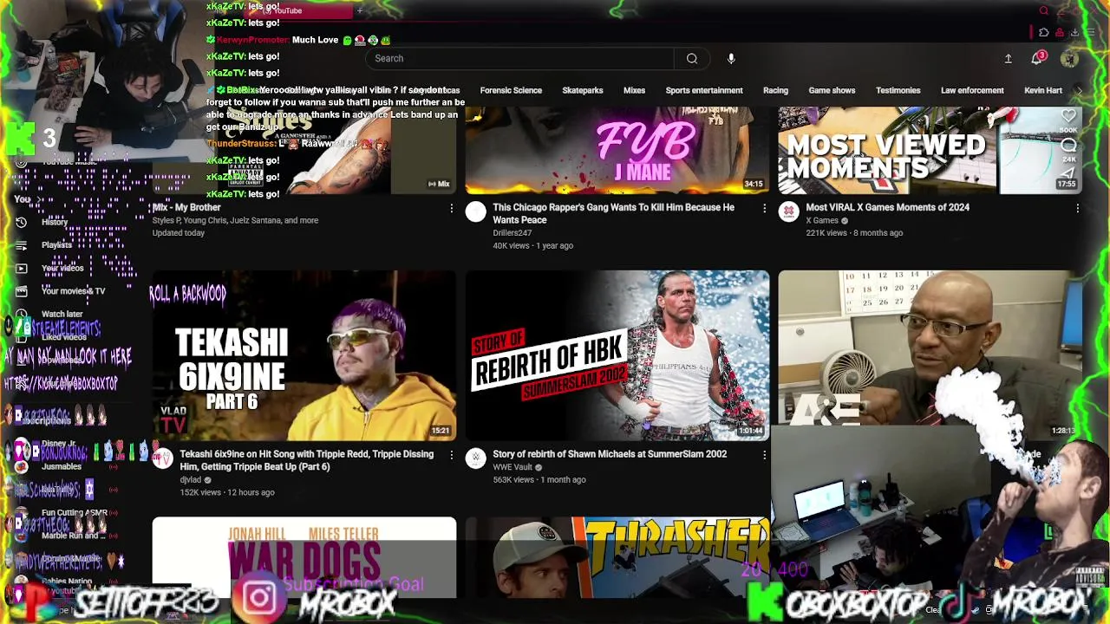Open Story of rebirth of Shawn Michaels title
Screen dimensions: 1110x624
click(x=610, y=454)
